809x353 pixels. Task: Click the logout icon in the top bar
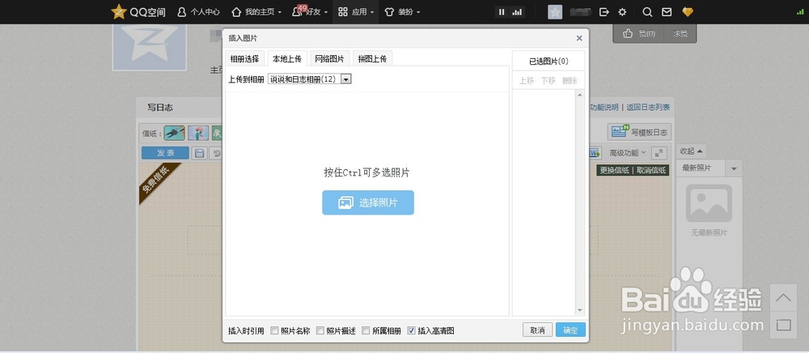coord(604,12)
